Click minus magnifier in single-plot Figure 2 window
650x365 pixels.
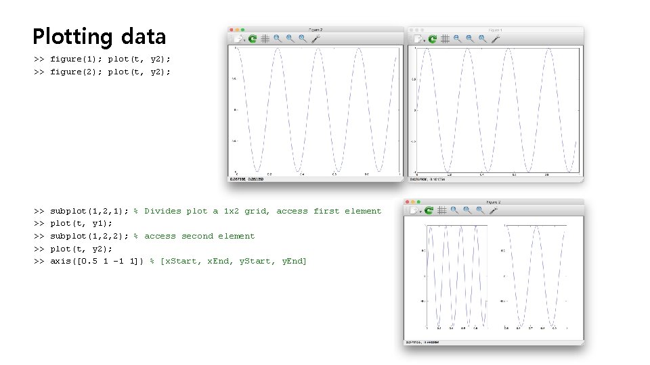click(278, 39)
